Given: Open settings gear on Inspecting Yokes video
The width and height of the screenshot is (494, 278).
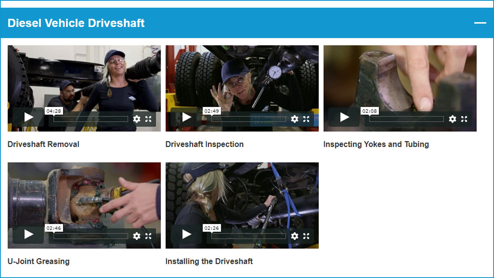Looking at the screenshot, I should [452, 119].
